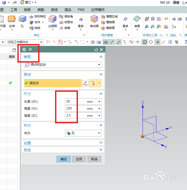
Task: Click the Pattern Feature (阵列特征) icon
Action: coord(31,17)
